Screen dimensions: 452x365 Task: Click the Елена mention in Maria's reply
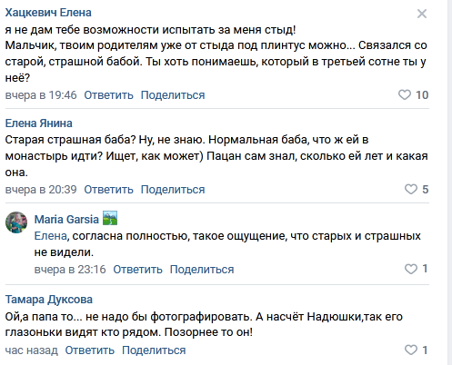point(50,235)
